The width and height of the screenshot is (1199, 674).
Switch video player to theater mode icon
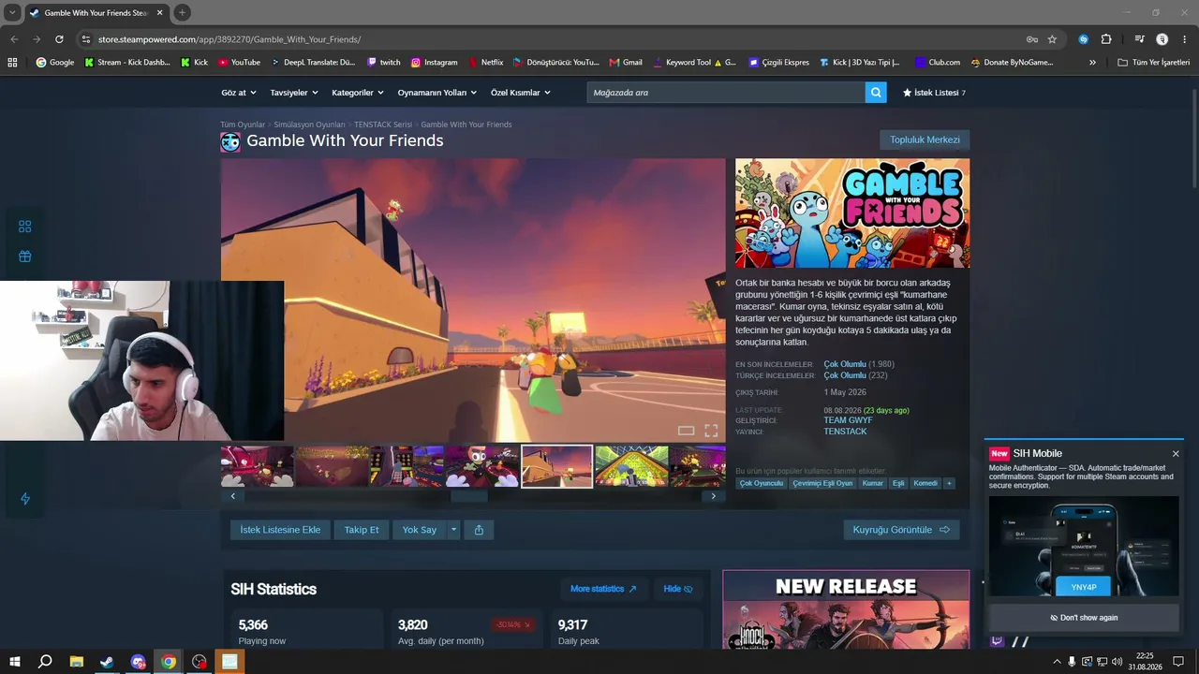[x=686, y=431]
